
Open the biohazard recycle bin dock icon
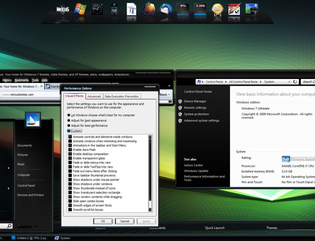coord(114,9)
